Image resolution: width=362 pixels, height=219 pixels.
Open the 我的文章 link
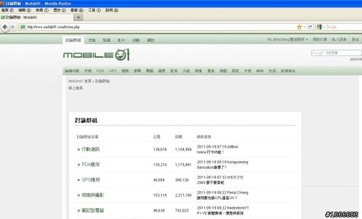click(320, 40)
